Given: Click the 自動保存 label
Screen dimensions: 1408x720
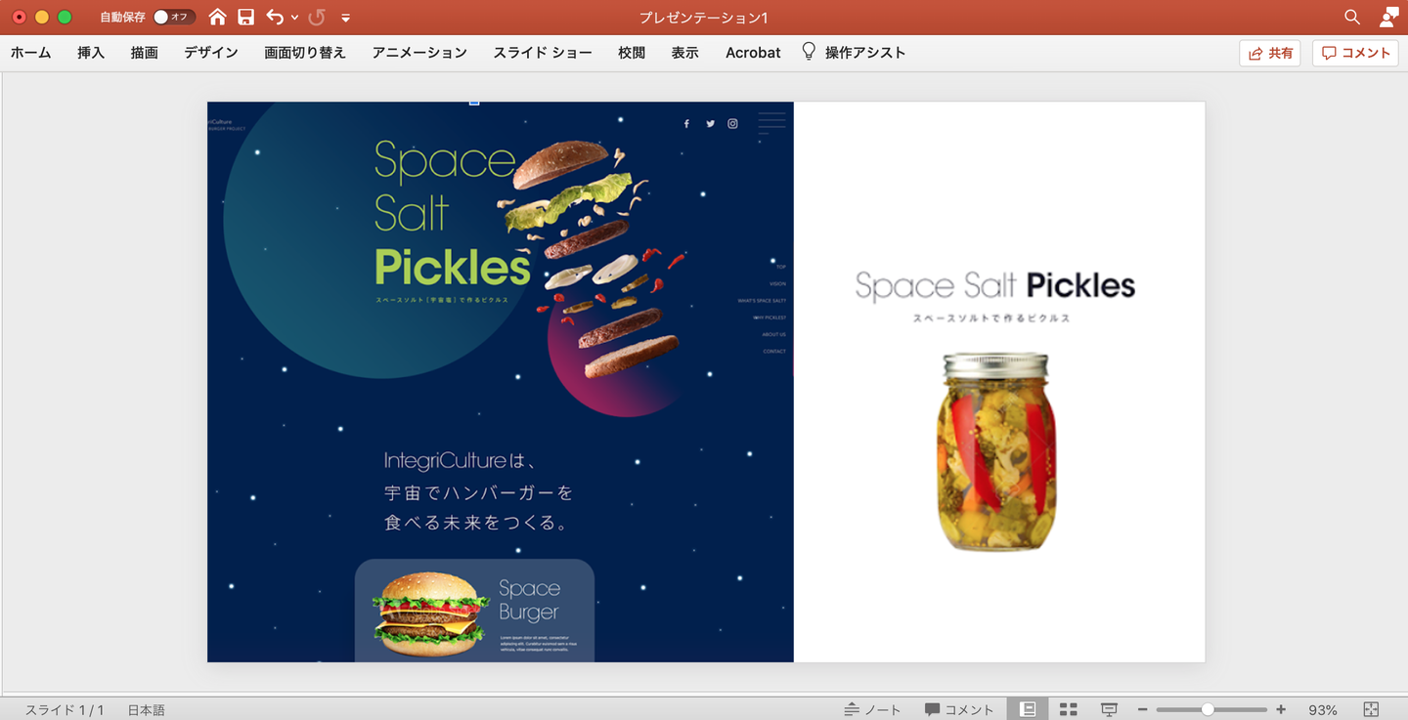Looking at the screenshot, I should [x=122, y=18].
